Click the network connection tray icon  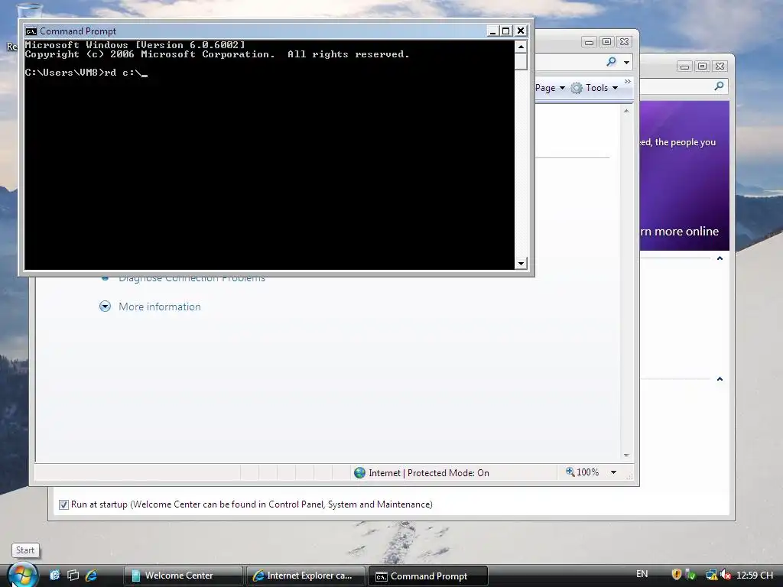coord(711,575)
